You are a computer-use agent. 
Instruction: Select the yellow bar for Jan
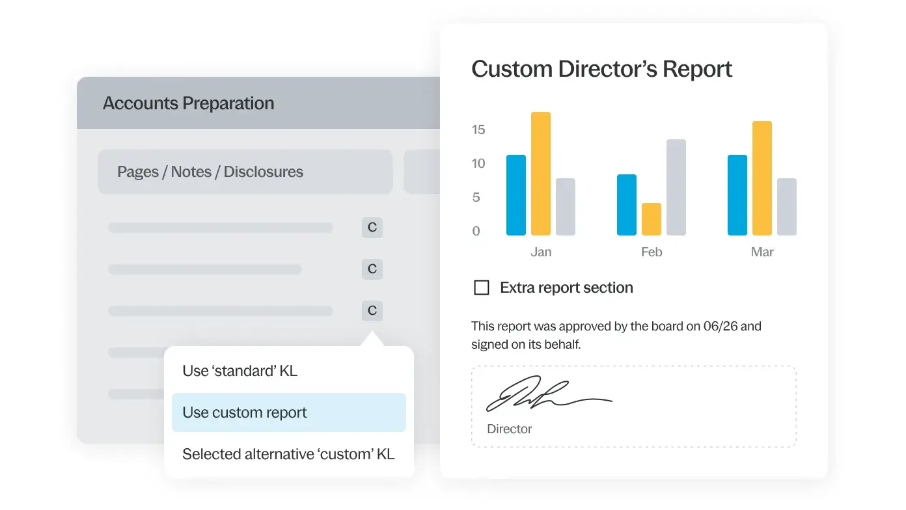541,174
